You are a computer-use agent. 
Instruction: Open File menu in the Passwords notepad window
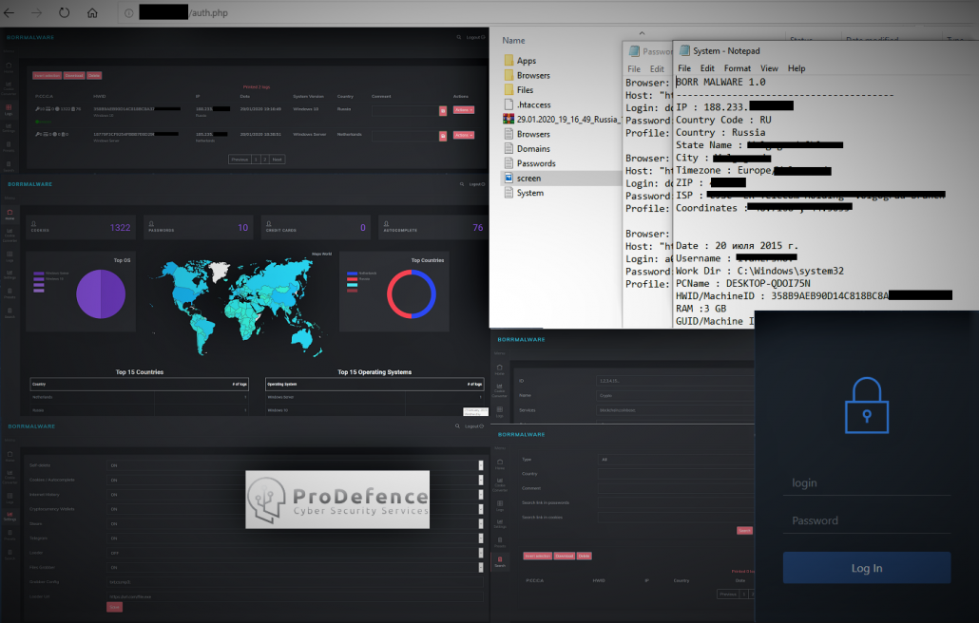[634, 69]
